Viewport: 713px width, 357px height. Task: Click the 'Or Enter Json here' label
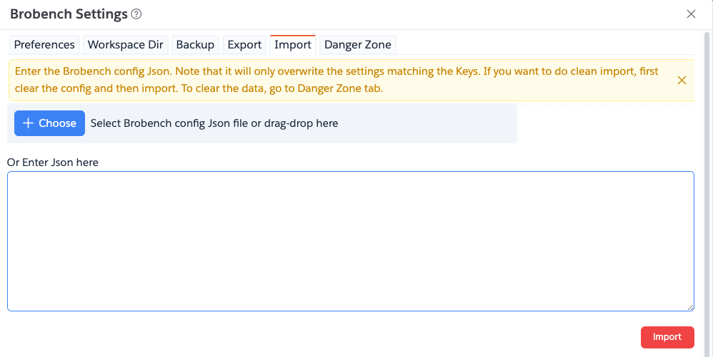pos(53,162)
